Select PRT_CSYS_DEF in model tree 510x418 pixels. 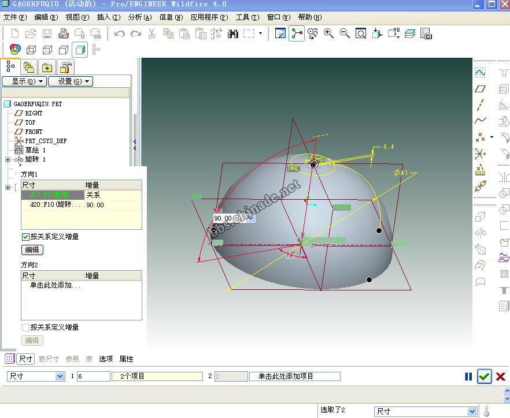pos(46,141)
